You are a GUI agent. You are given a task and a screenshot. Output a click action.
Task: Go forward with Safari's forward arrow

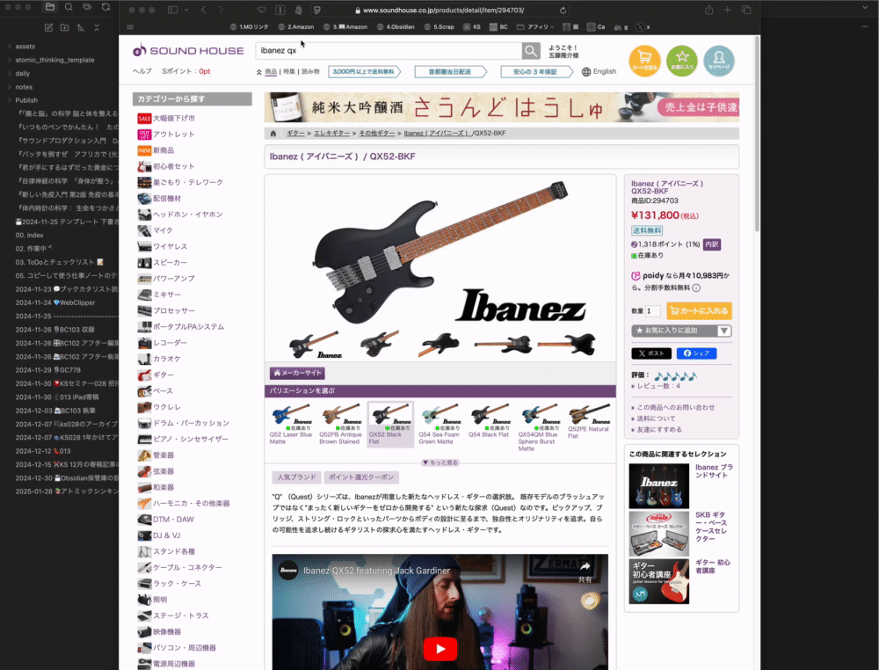(221, 10)
